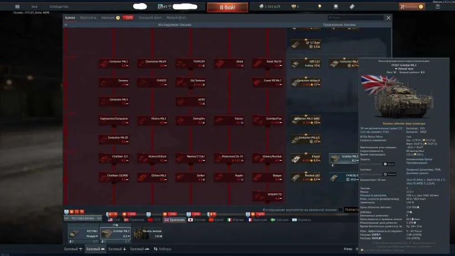Open the Бои menu
The image size is (455, 256).
pyautogui.click(x=35, y=6)
